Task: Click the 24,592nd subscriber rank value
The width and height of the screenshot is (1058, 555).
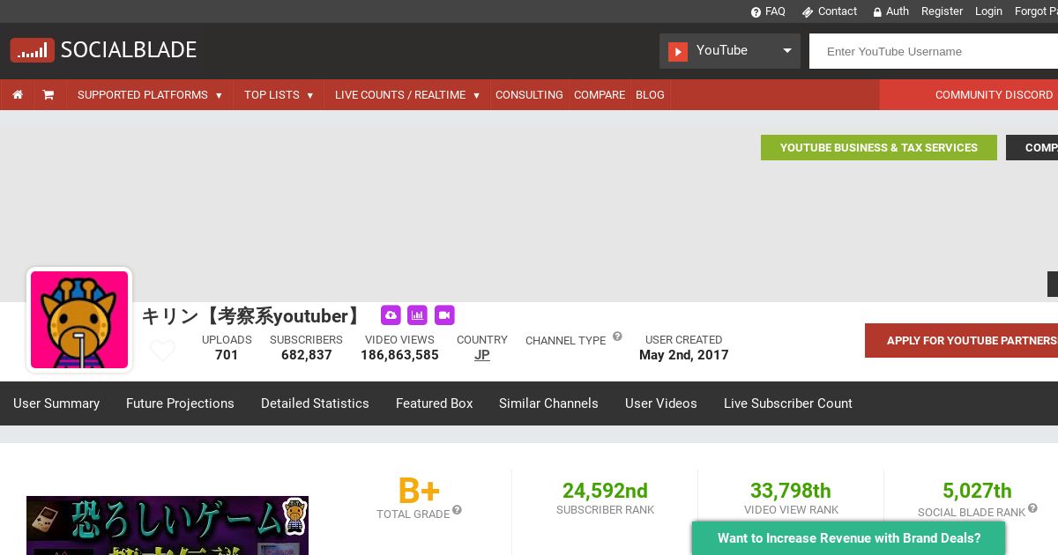Action: 605,491
